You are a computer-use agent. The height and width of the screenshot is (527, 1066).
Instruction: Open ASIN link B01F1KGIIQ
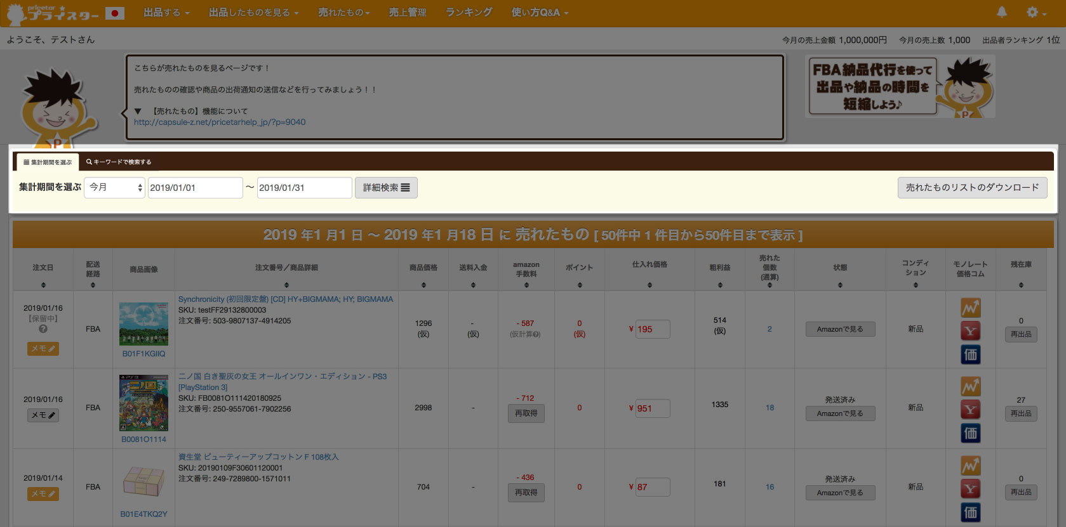pyautogui.click(x=143, y=354)
